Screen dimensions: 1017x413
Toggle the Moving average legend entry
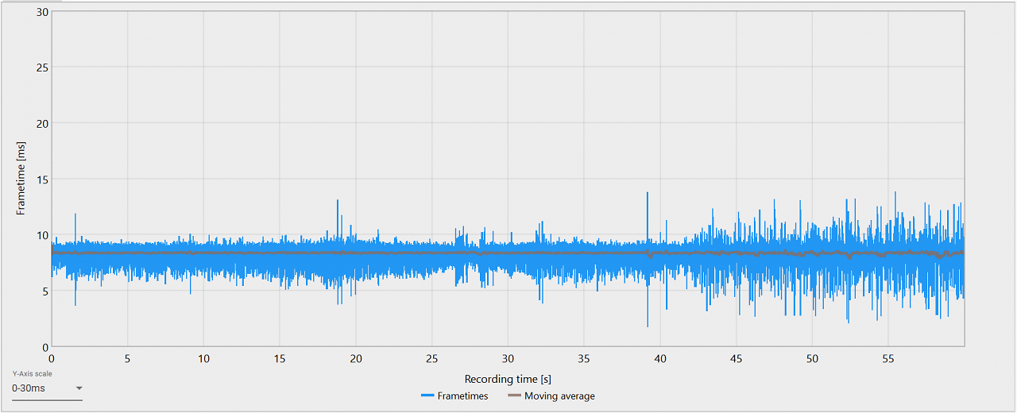pos(551,396)
